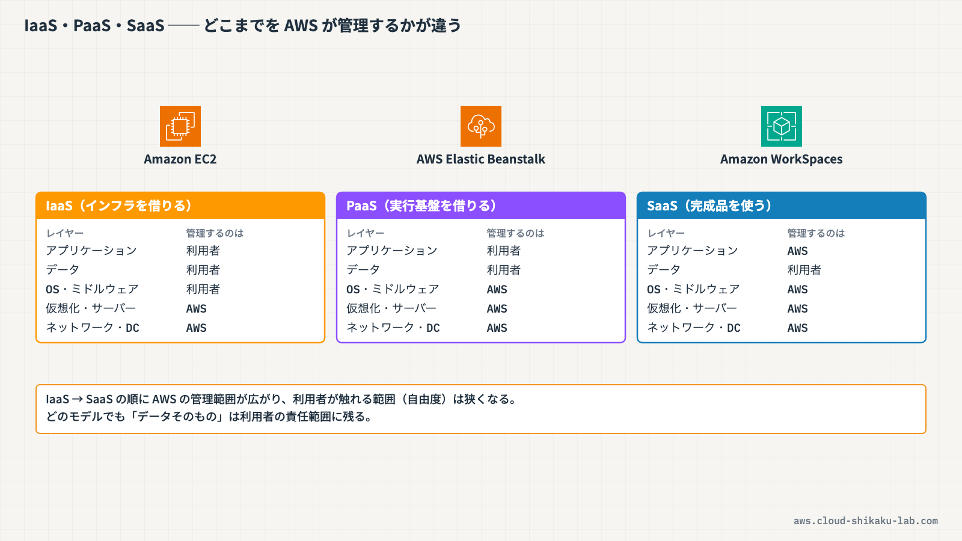
Task: Click the AWS Elastic Beanstalk cloud icon
Action: (x=481, y=126)
